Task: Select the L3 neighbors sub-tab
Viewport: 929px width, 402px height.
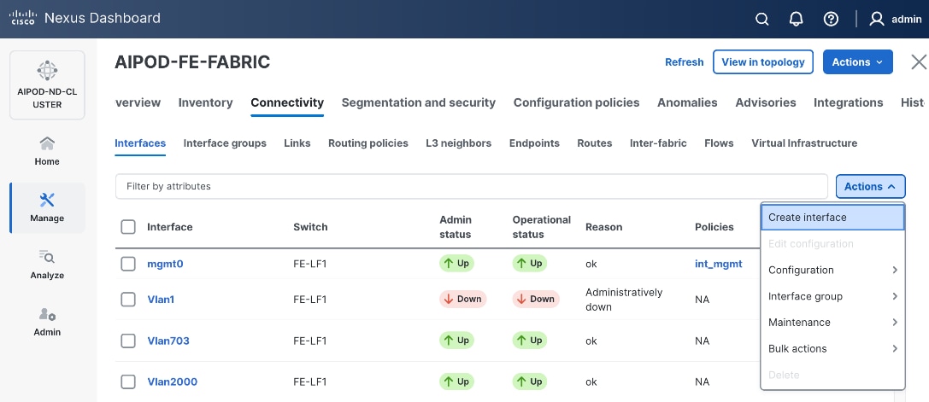Action: point(459,143)
